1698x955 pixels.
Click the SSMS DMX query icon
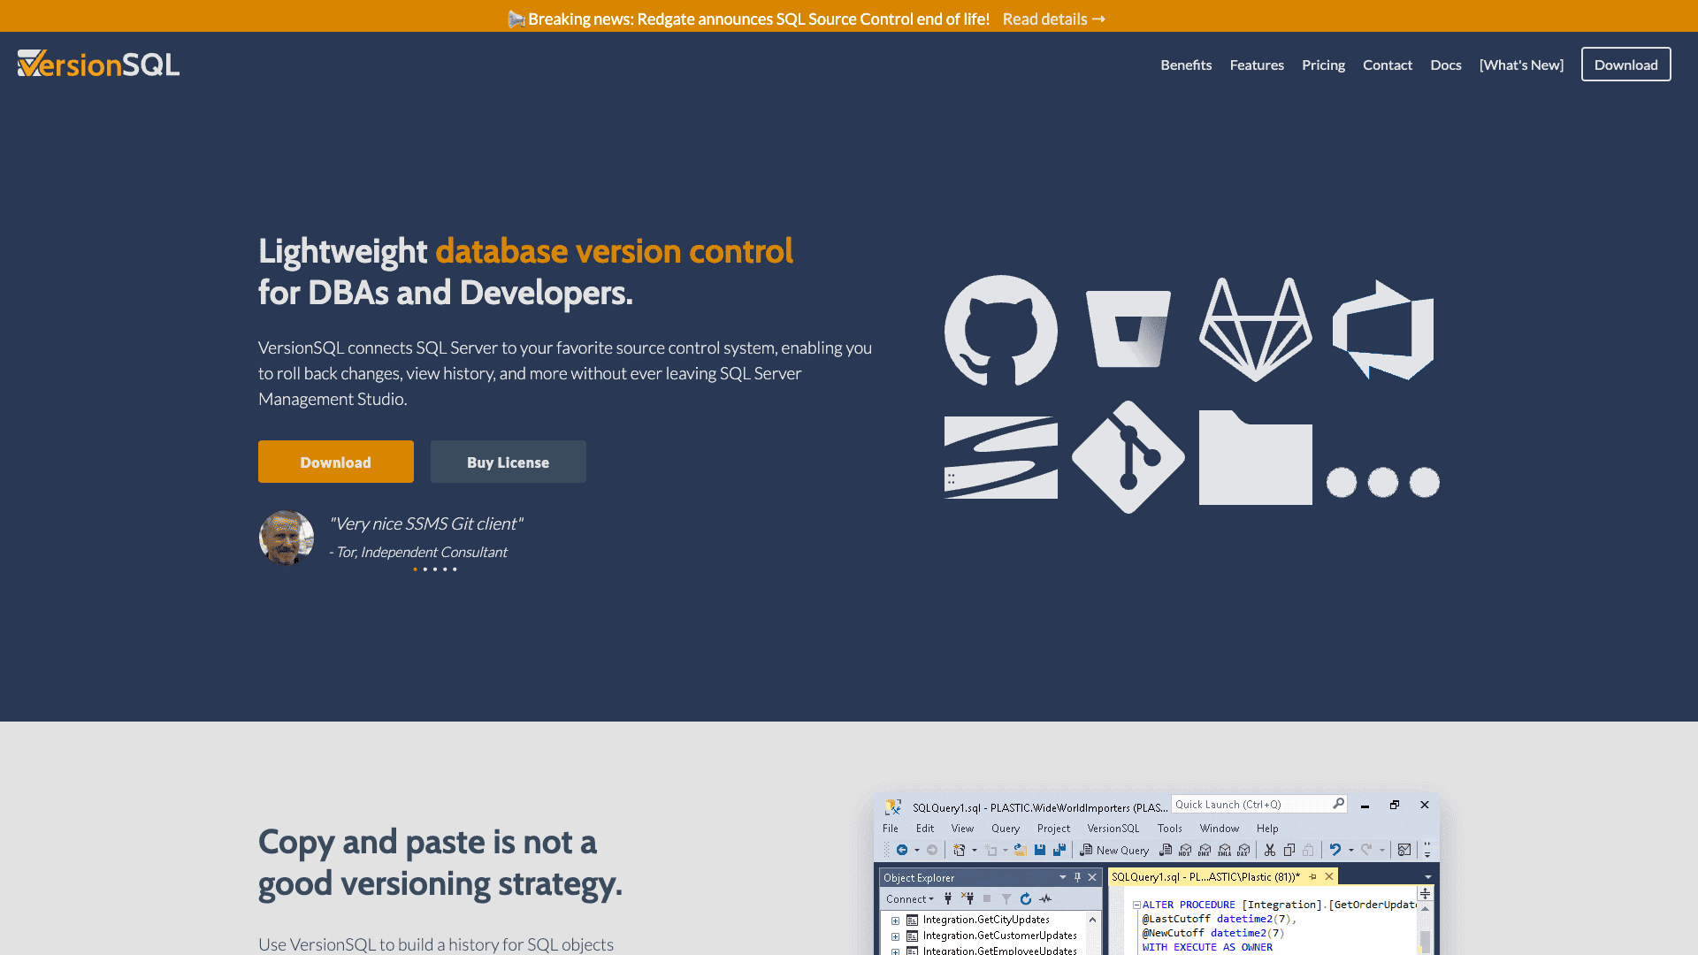click(x=1205, y=851)
